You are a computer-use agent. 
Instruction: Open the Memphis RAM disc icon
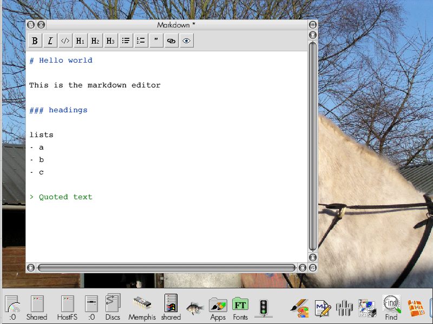point(142,307)
